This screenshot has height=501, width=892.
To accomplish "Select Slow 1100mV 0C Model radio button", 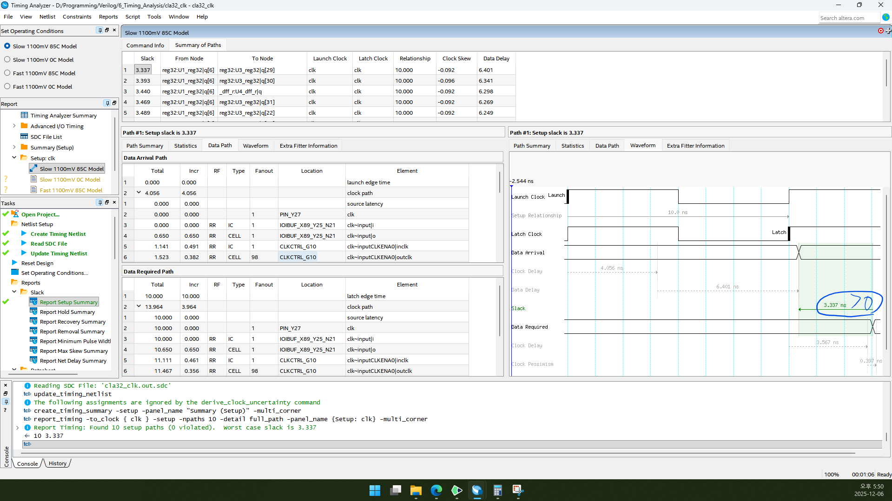I will (x=7, y=59).
